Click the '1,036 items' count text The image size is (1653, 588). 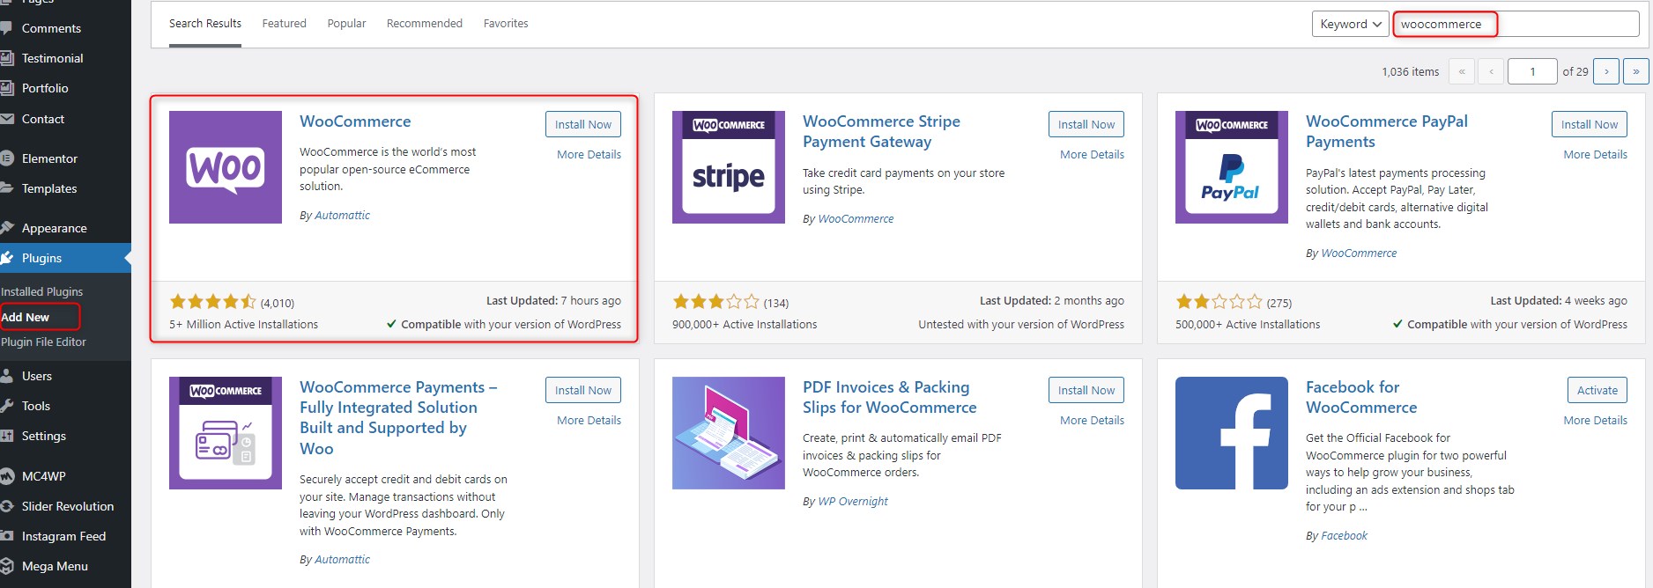point(1411,71)
